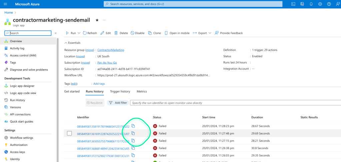The width and height of the screenshot is (341, 162).
Task: Open the feedback person icon in the top bar
Action: [338, 4]
